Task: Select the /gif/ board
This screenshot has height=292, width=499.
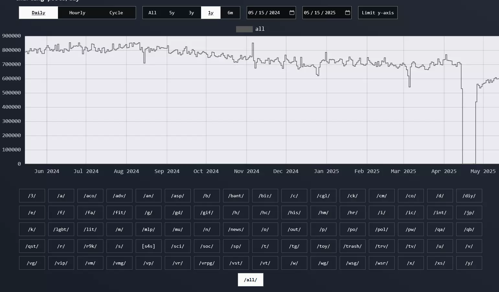Action: [x=207, y=212]
